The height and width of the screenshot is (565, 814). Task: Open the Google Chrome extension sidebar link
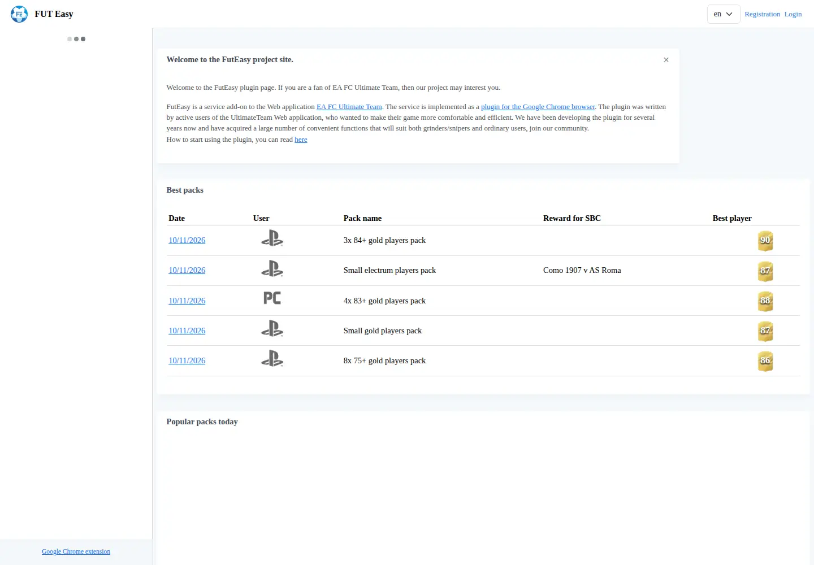click(76, 551)
